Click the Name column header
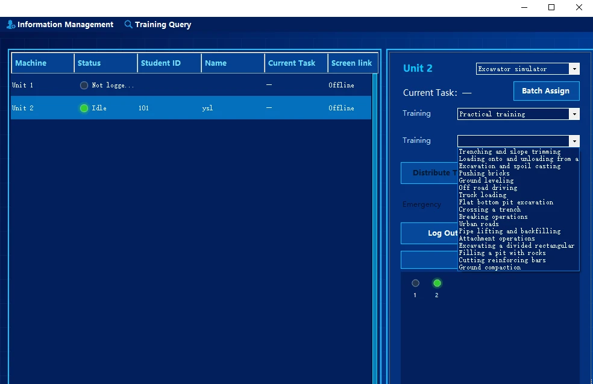593x384 pixels. tap(233, 63)
